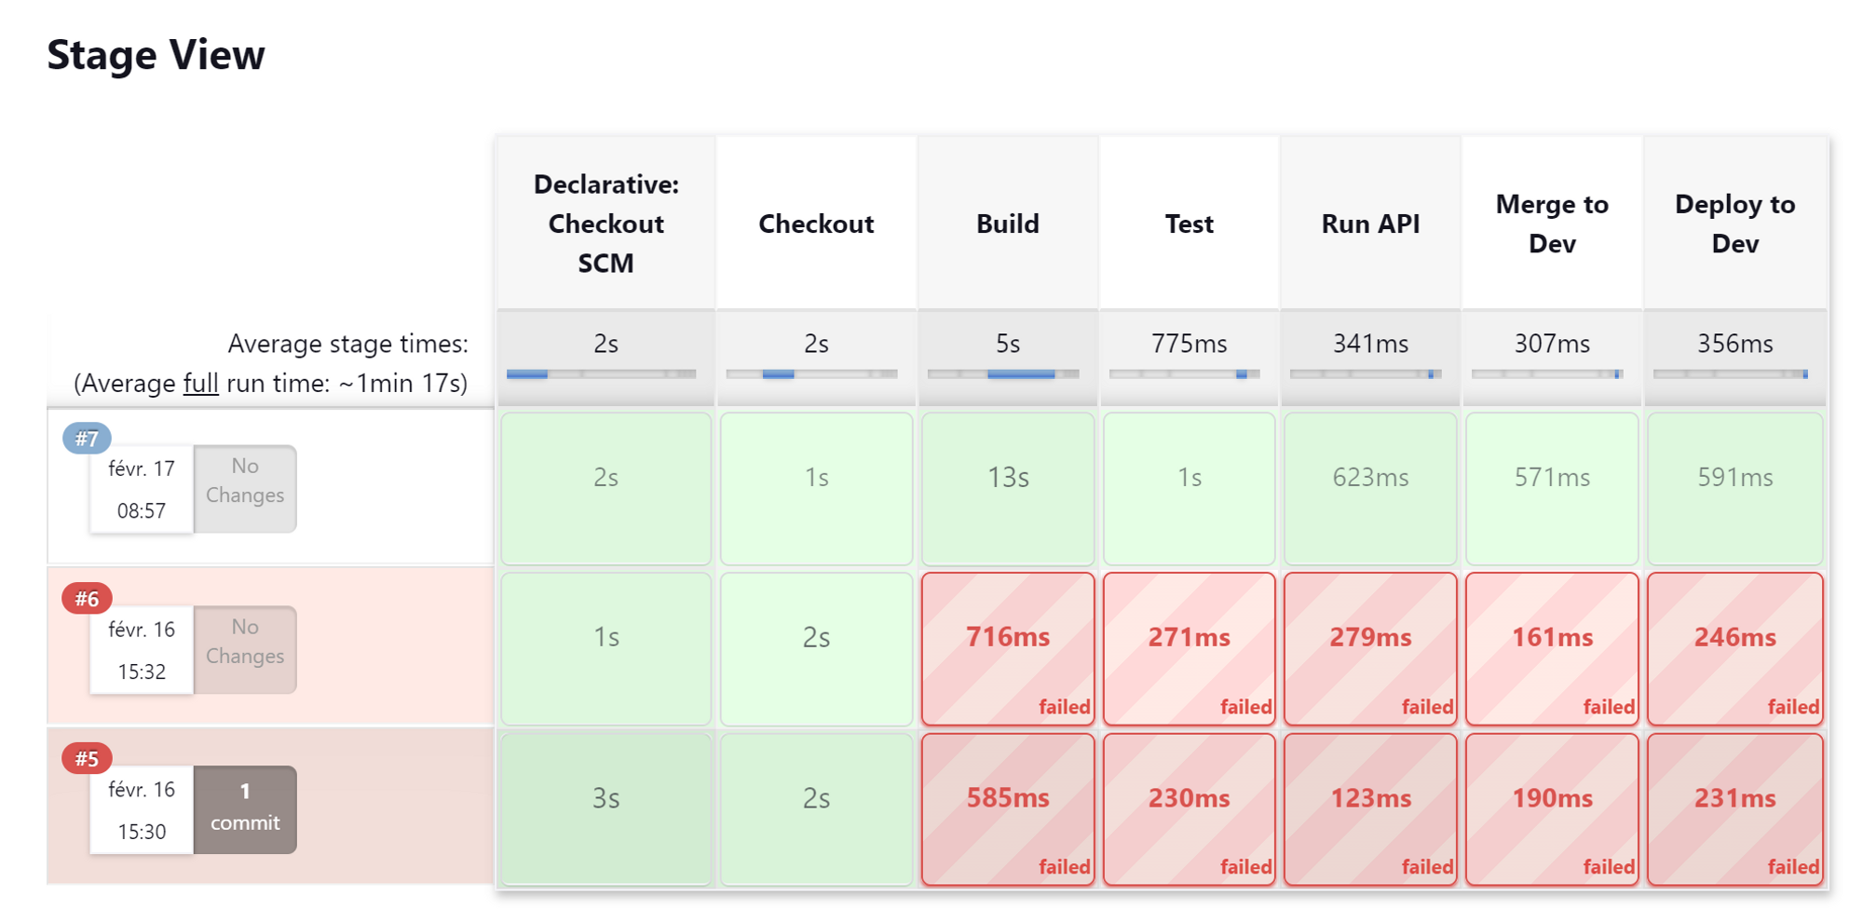Click the Build column header

click(x=1008, y=224)
